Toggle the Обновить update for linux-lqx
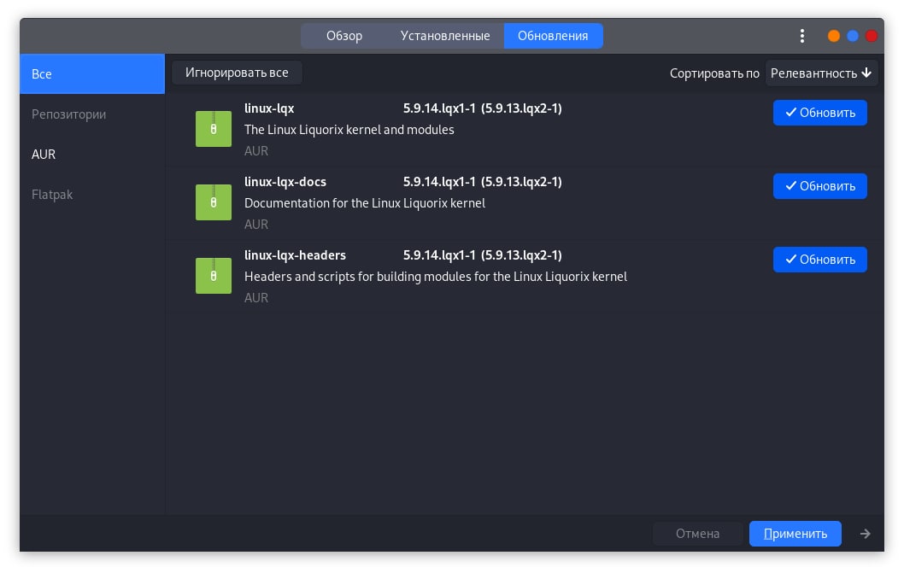 tap(819, 113)
